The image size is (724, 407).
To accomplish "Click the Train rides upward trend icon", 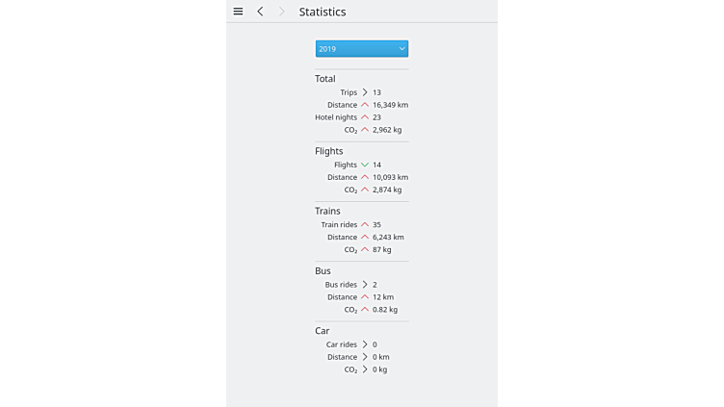I will 365,224.
